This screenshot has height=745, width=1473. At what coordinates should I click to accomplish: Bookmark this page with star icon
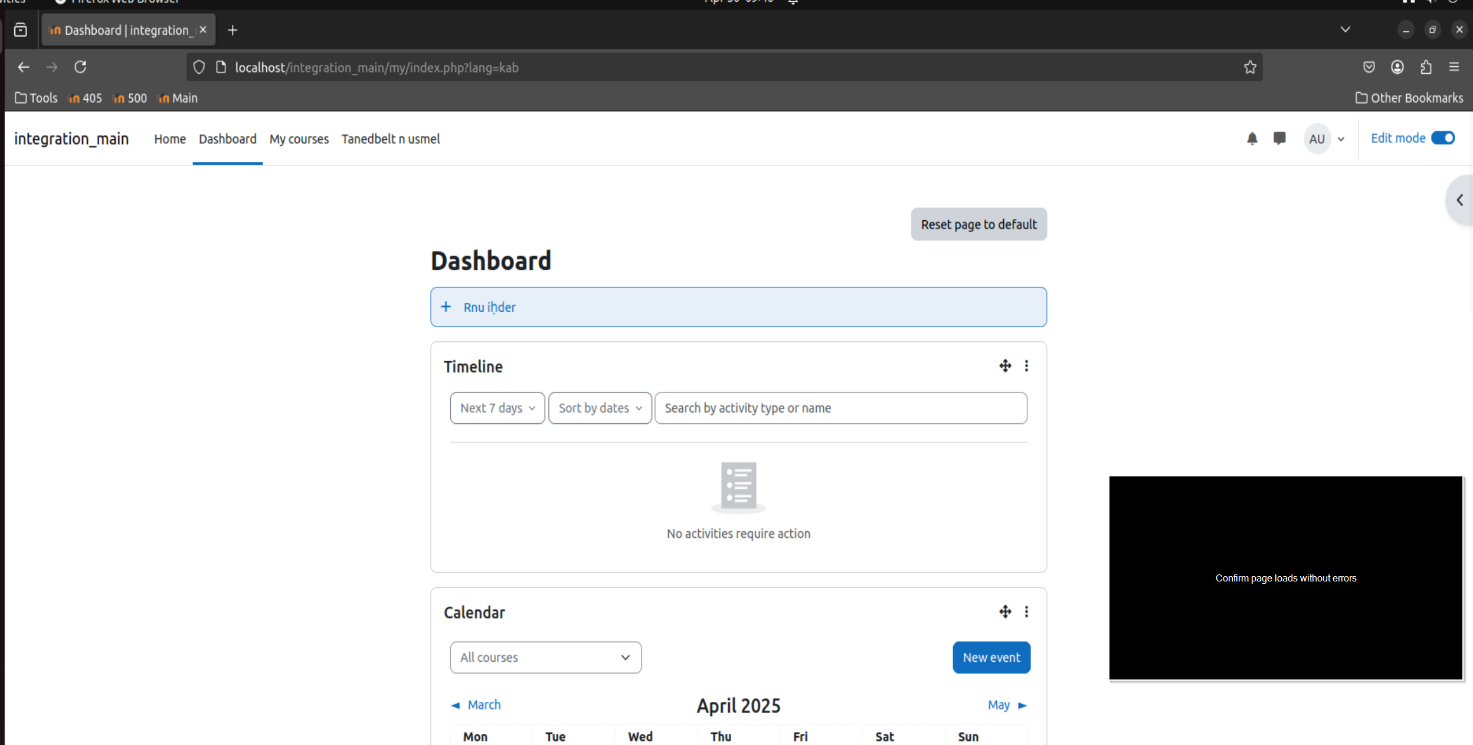pyautogui.click(x=1250, y=67)
